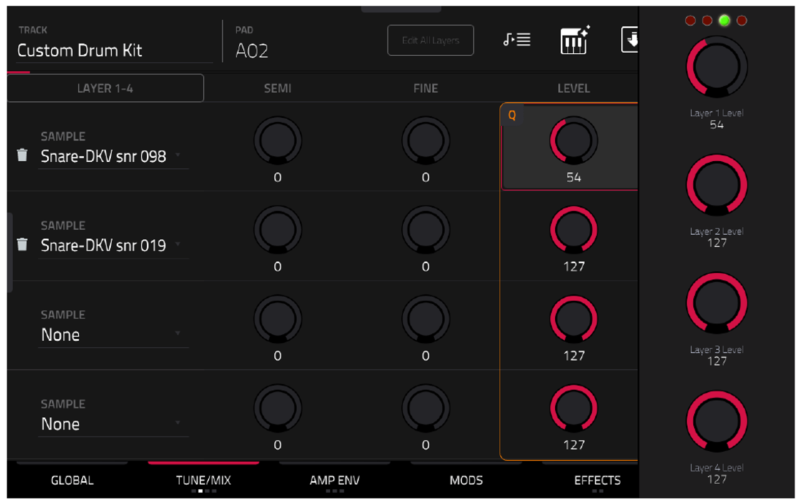Switch to the GLOBAL tab
799x504 pixels.
(x=72, y=480)
